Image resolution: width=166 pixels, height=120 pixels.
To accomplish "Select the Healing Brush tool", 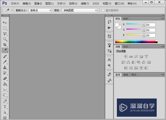I will click(x=5, y=57).
